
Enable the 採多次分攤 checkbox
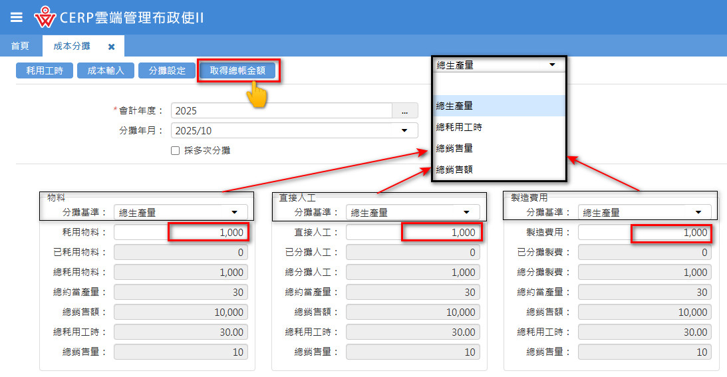pyautogui.click(x=176, y=151)
